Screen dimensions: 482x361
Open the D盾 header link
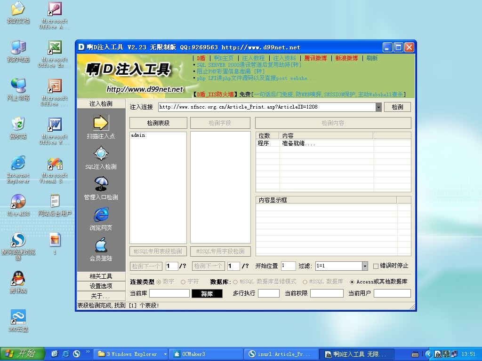point(201,58)
